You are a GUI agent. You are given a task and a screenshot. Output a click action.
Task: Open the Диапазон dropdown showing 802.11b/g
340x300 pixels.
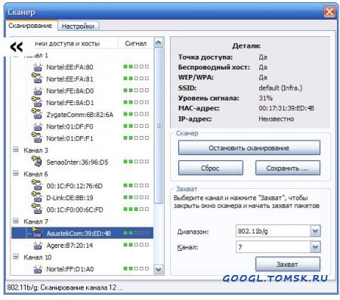tap(315, 230)
